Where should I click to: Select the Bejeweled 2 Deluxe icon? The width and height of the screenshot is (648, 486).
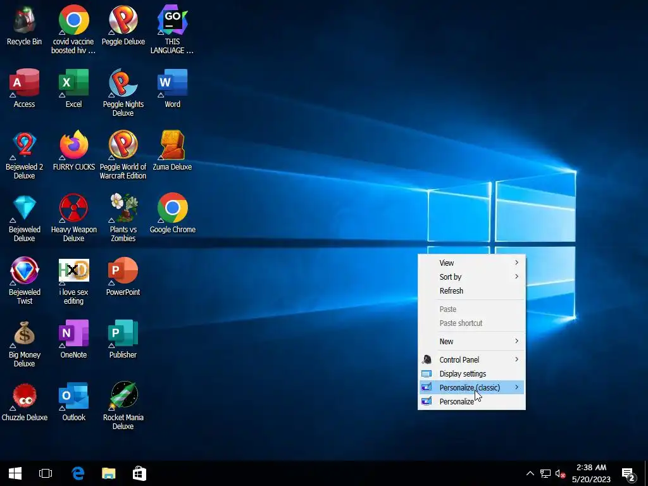pyautogui.click(x=25, y=156)
